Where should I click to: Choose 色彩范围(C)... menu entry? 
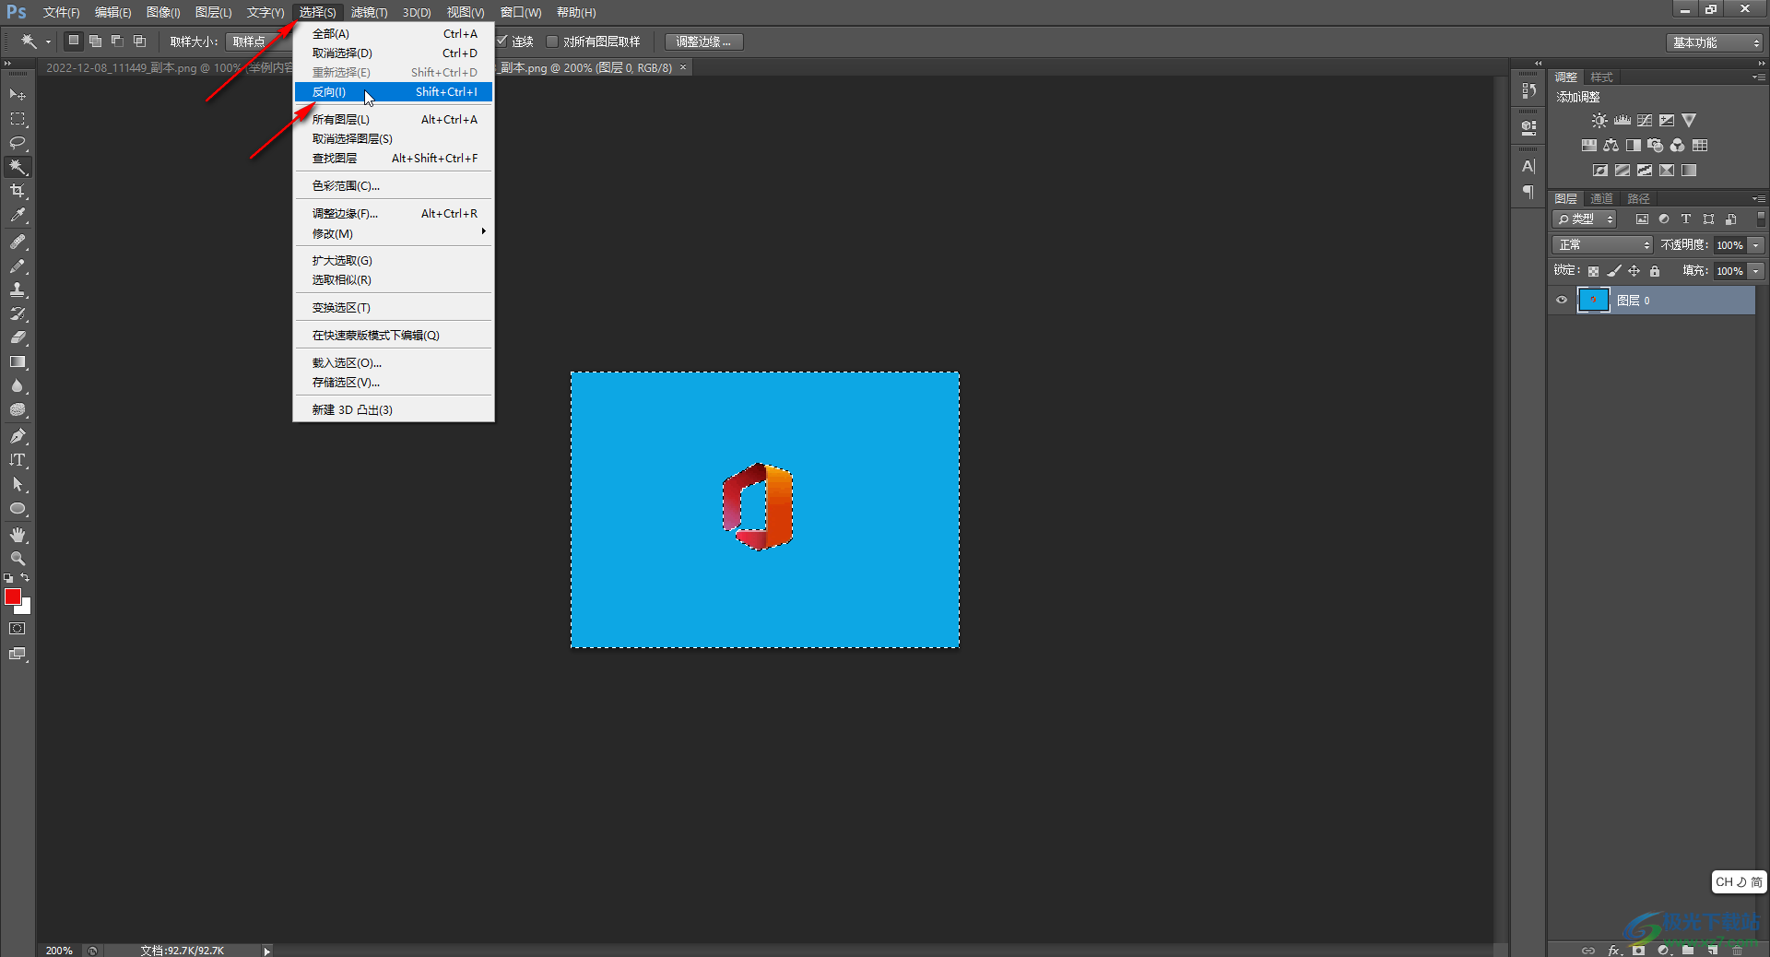394,186
